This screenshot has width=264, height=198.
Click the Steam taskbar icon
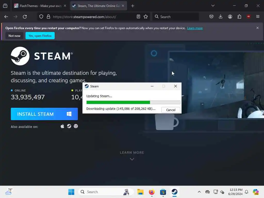pos(175,192)
